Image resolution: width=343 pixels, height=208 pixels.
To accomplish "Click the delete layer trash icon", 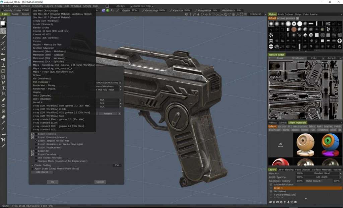I will [x=274, y=202].
